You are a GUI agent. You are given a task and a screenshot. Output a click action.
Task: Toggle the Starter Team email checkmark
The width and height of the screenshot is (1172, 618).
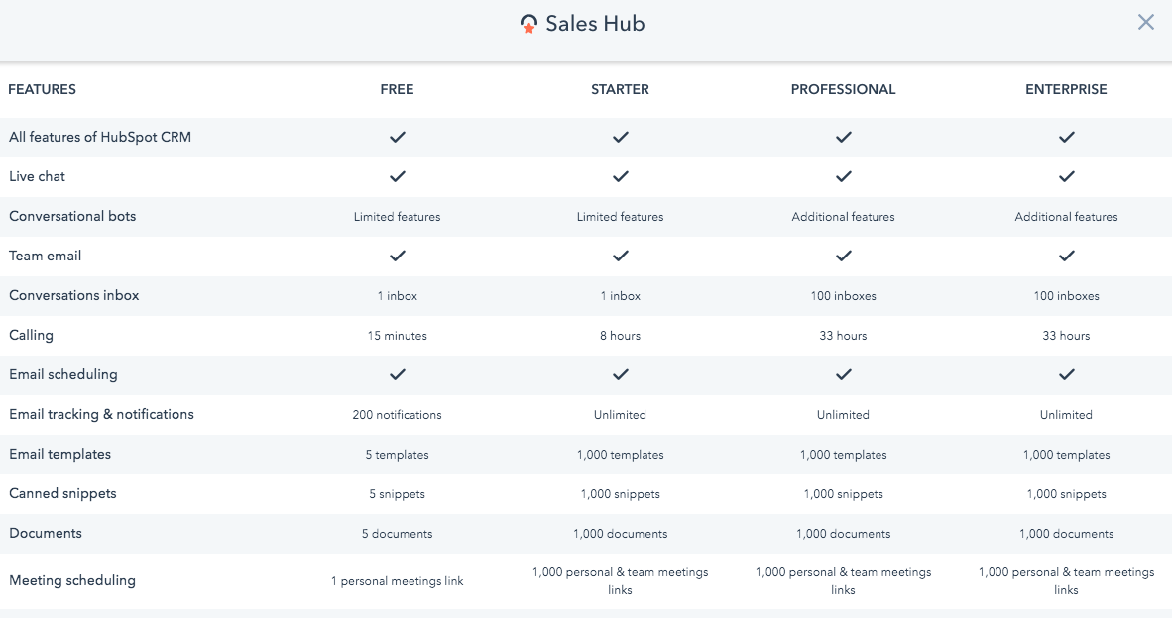point(620,256)
